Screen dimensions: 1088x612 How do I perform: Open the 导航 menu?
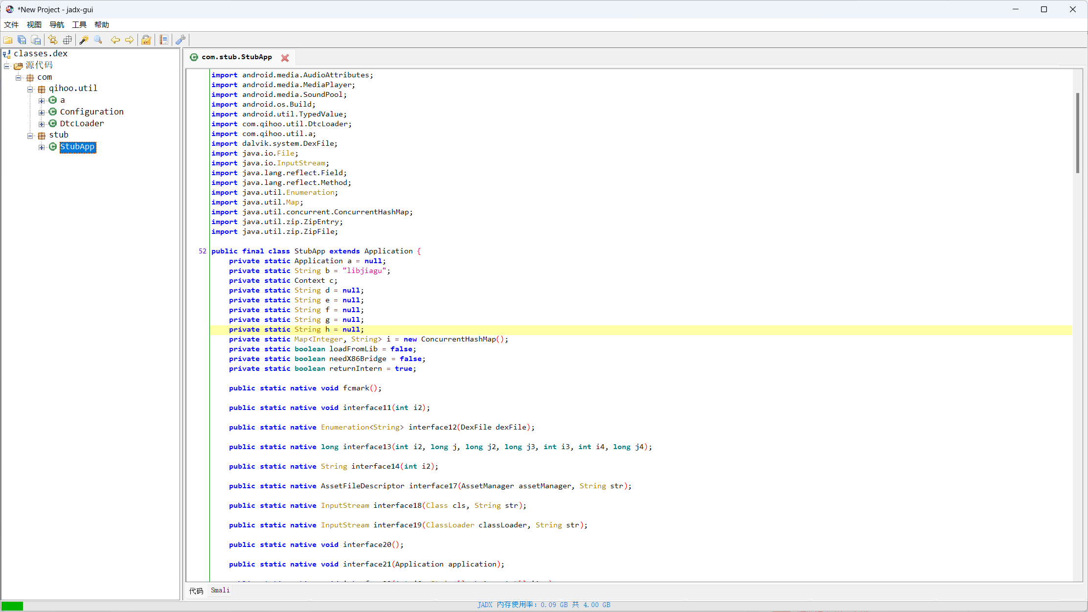[57, 24]
